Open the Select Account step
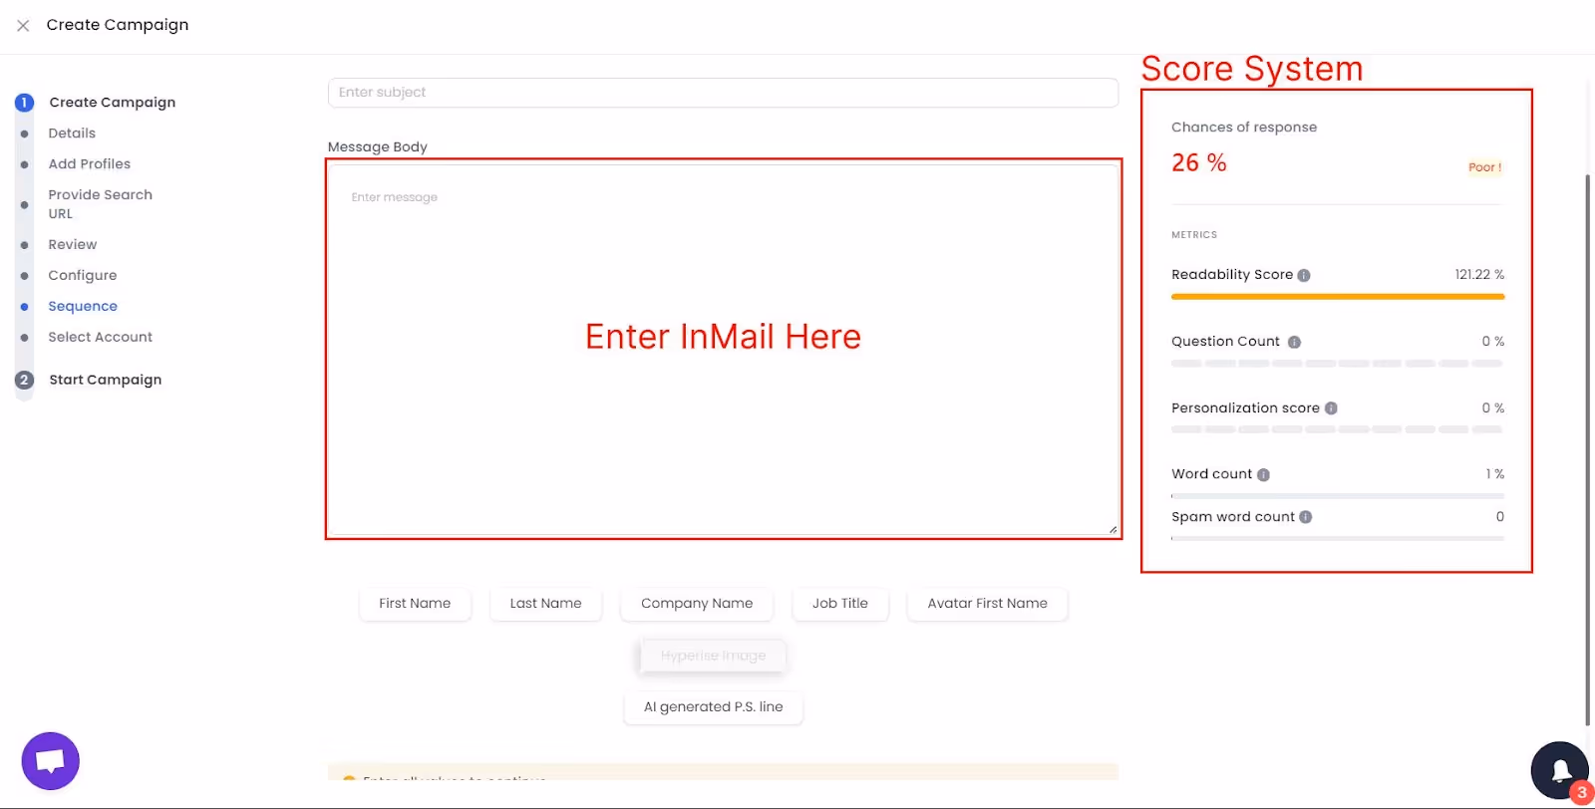1595x809 pixels. (101, 338)
